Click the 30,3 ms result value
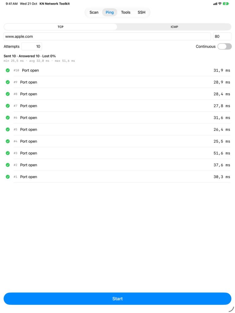235x313 pixels. (222, 177)
